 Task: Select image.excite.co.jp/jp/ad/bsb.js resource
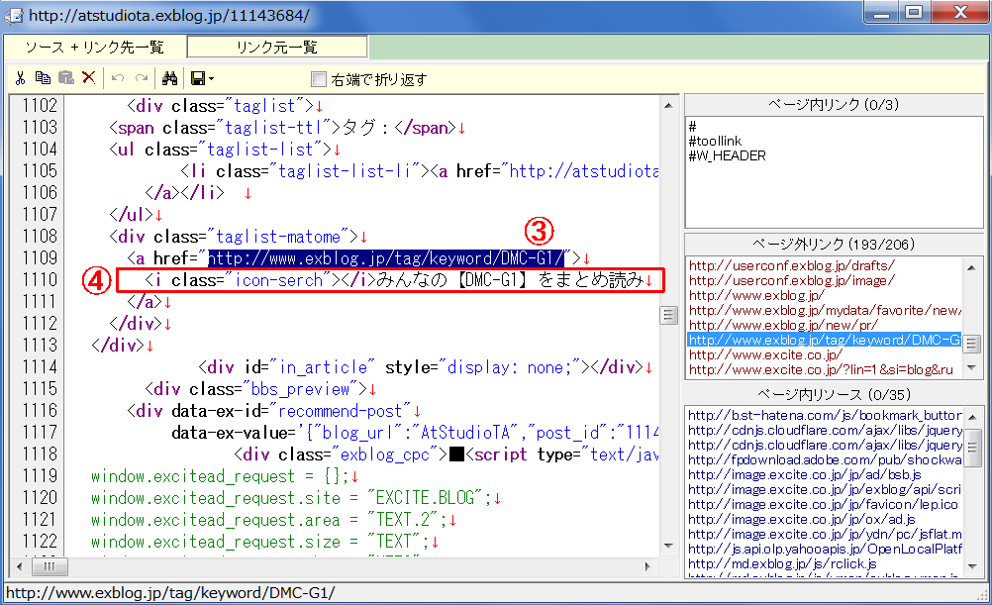point(804,474)
